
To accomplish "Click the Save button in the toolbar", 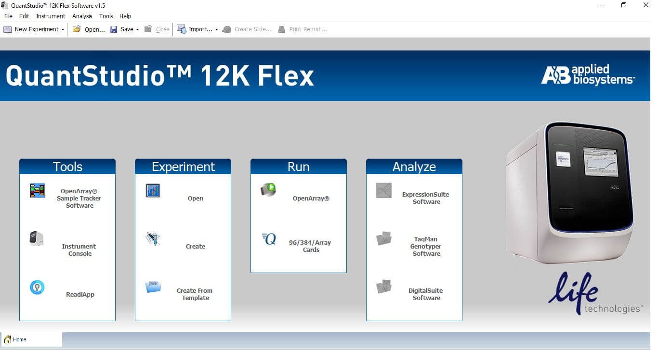I will (x=123, y=29).
